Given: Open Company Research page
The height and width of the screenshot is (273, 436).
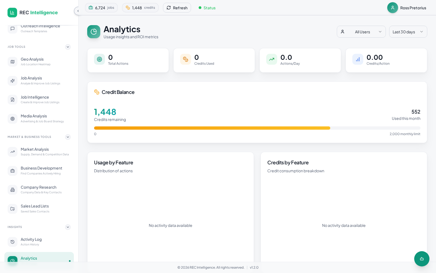Looking at the screenshot, I should coord(39,190).
